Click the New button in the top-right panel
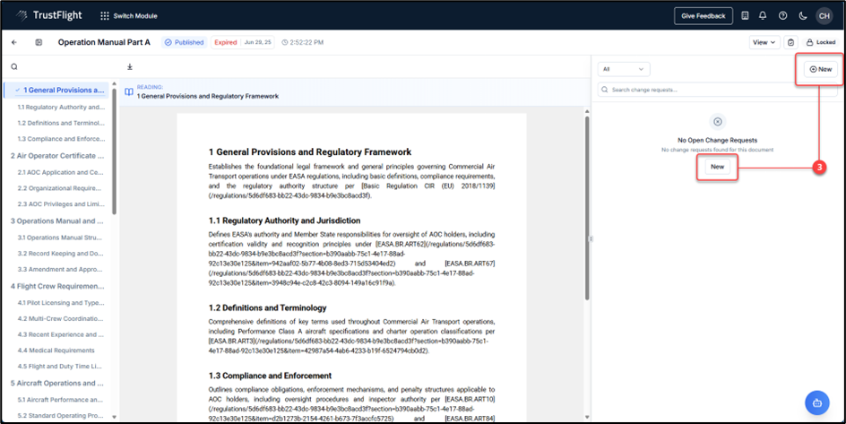The image size is (846, 424). click(820, 69)
